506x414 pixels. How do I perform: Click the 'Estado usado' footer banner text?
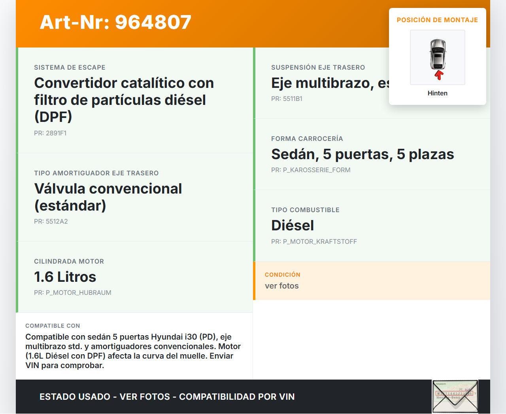tap(167, 397)
